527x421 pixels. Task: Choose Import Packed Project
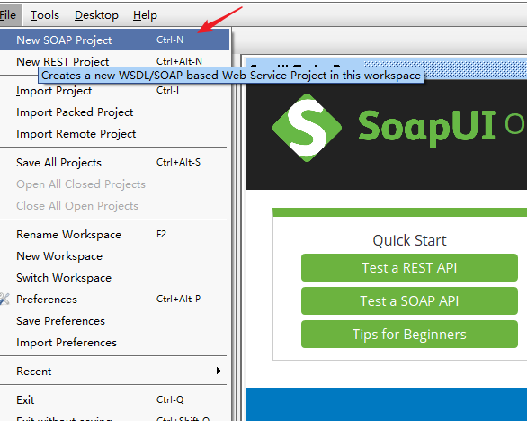(x=114, y=112)
